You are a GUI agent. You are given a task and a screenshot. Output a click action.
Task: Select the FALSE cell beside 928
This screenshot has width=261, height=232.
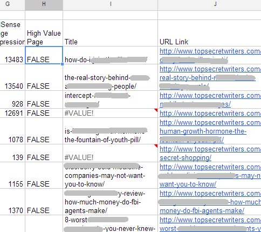click(44, 100)
